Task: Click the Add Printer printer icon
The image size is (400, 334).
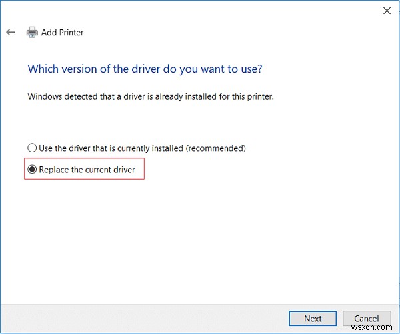Action: click(32, 32)
